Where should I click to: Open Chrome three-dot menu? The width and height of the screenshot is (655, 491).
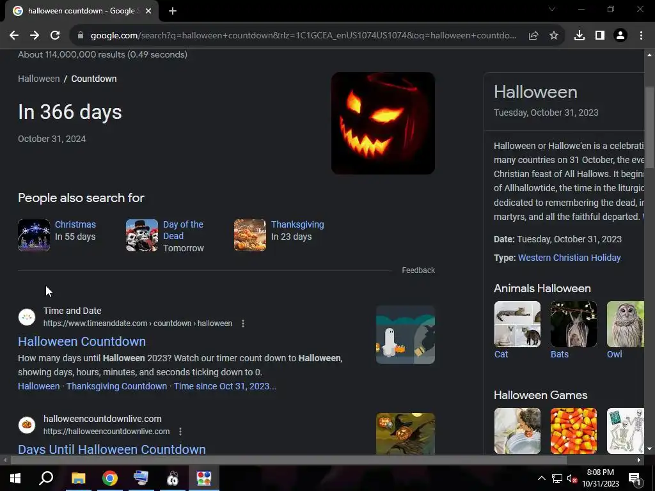641,36
